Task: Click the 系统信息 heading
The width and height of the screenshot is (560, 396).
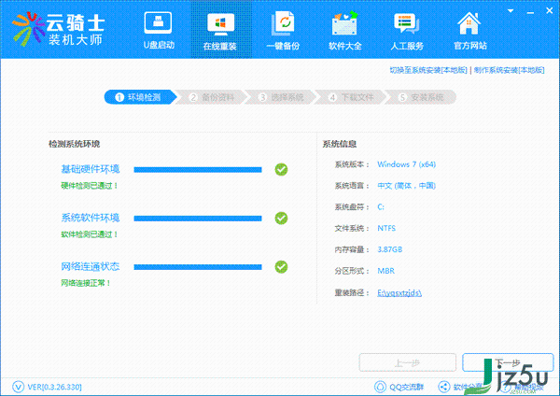Action: 340,144
